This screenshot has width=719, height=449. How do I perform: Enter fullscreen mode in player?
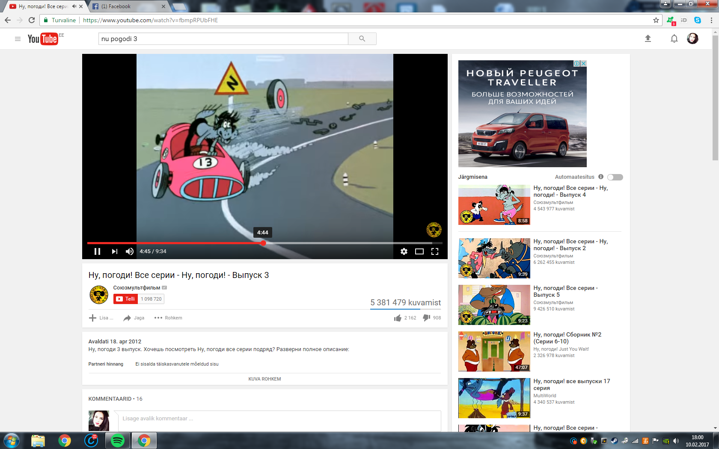tap(435, 251)
